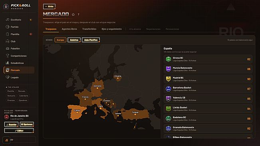Open the A tu alcance tab

[135, 29]
